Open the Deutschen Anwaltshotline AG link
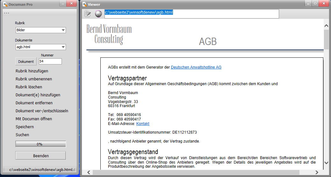 [x=196, y=67]
